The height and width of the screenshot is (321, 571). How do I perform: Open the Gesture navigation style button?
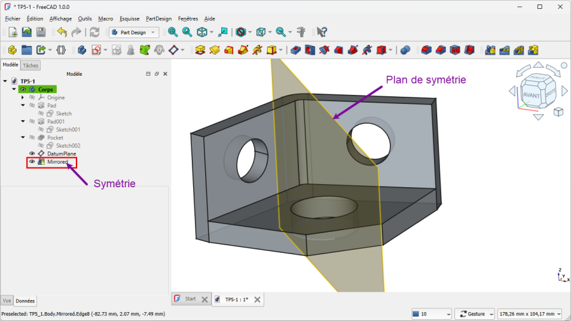(x=475, y=314)
